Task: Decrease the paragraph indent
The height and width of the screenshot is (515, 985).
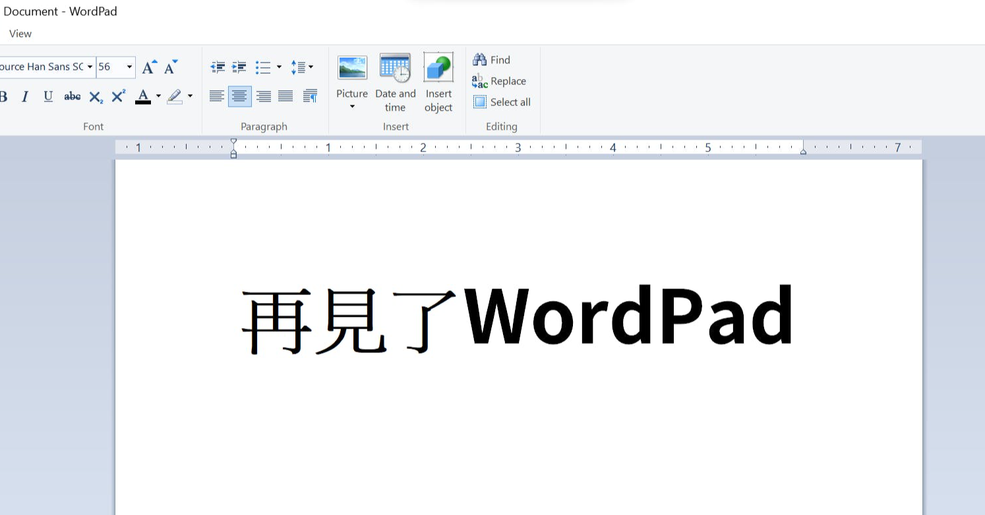Action: pos(218,67)
